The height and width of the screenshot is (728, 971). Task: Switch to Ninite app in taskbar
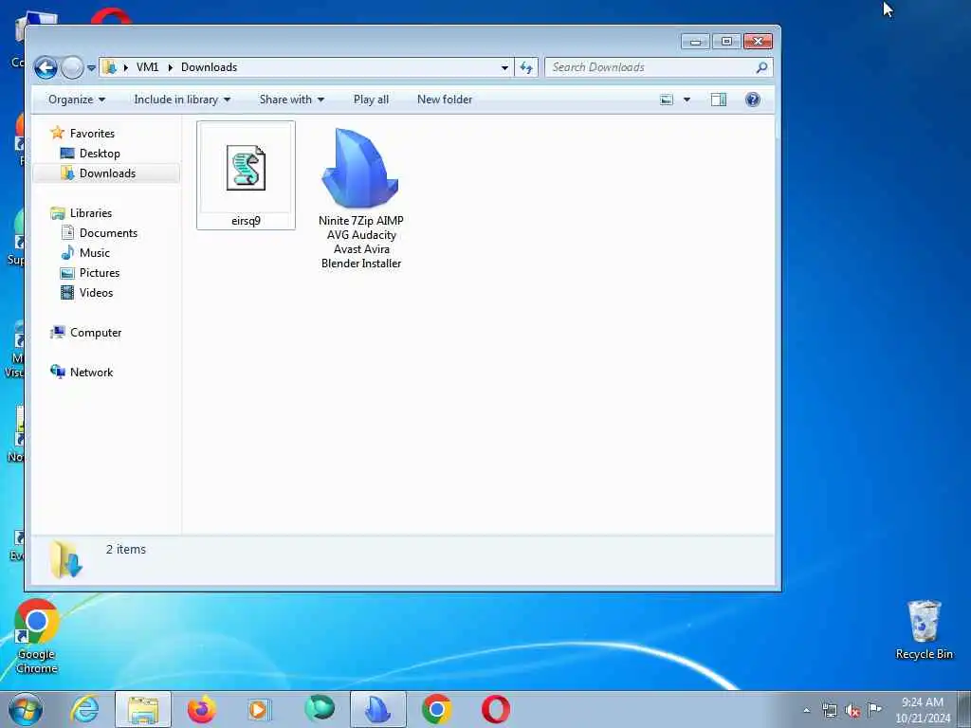377,709
